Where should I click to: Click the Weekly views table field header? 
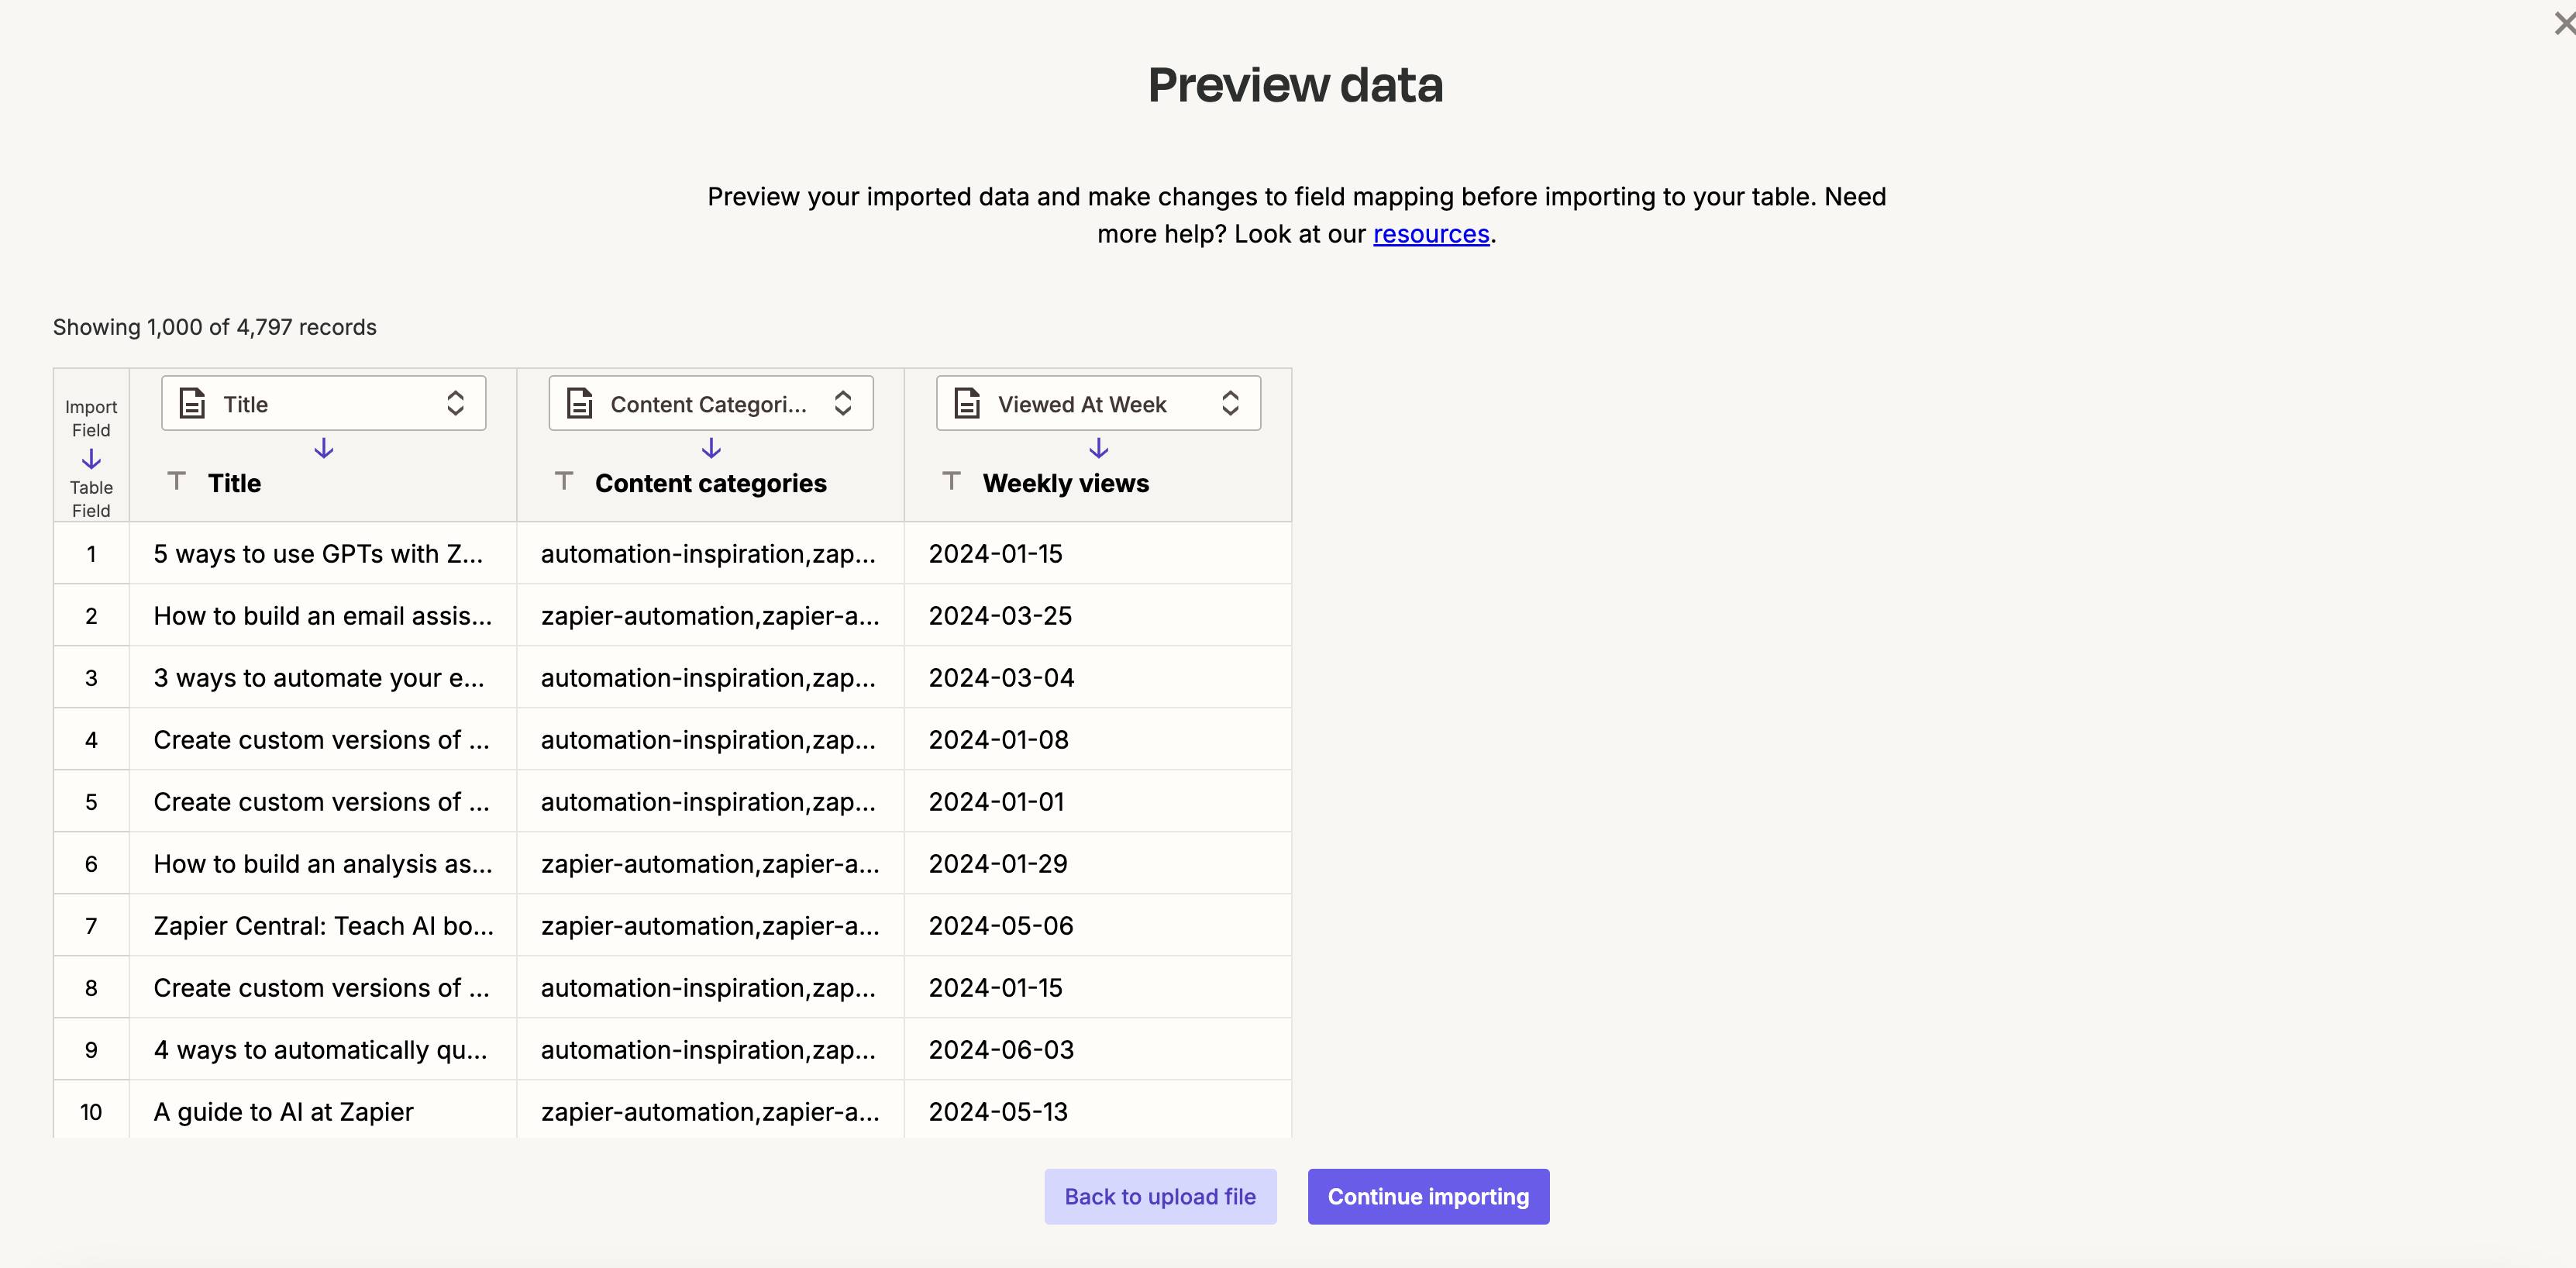(1065, 483)
